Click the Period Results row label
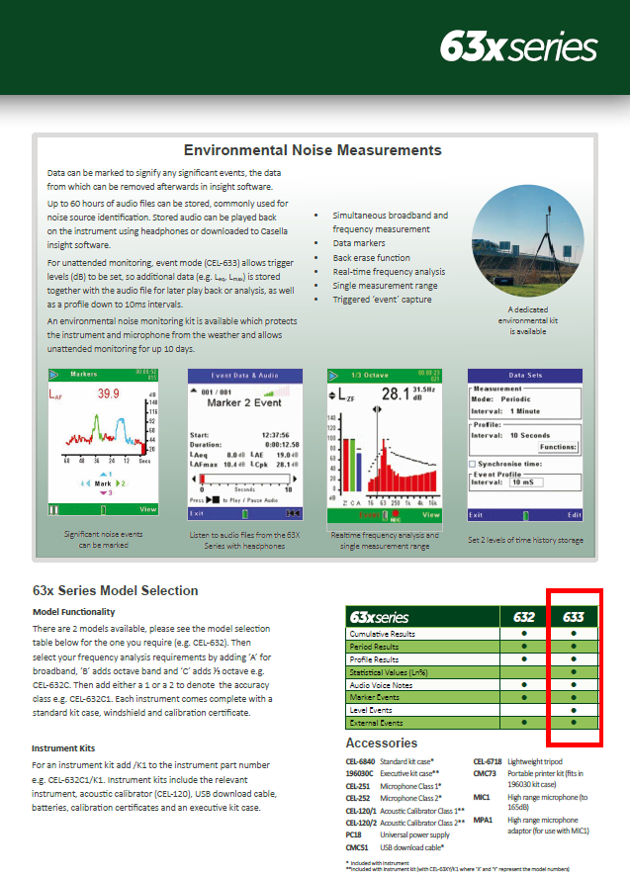630x875 pixels. coord(374,647)
